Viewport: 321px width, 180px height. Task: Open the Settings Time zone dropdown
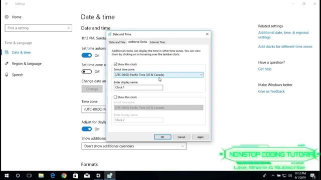pos(94,109)
